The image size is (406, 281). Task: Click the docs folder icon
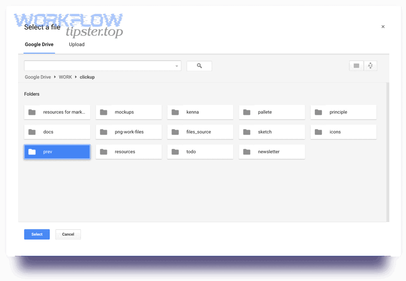tap(32, 131)
